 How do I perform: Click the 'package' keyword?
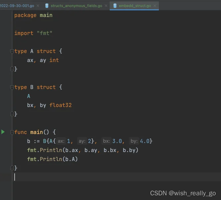(25, 15)
